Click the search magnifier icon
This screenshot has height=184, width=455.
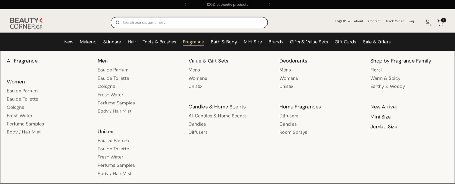[117, 23]
